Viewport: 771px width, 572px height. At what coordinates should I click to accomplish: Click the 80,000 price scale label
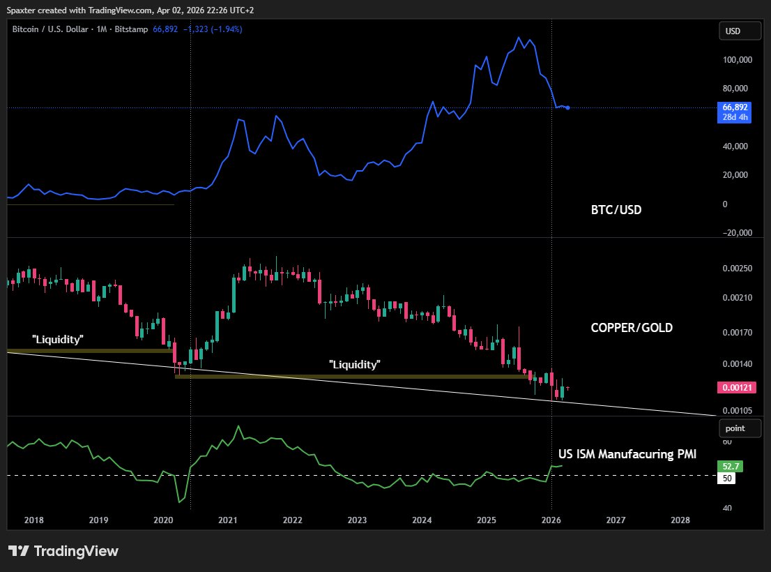coord(735,89)
